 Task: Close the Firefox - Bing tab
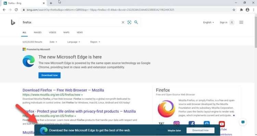coord(44,3)
